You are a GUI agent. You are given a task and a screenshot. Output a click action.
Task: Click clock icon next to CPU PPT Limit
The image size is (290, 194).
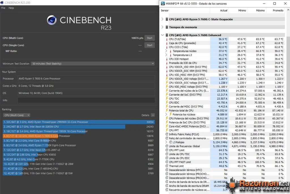coord(167,150)
